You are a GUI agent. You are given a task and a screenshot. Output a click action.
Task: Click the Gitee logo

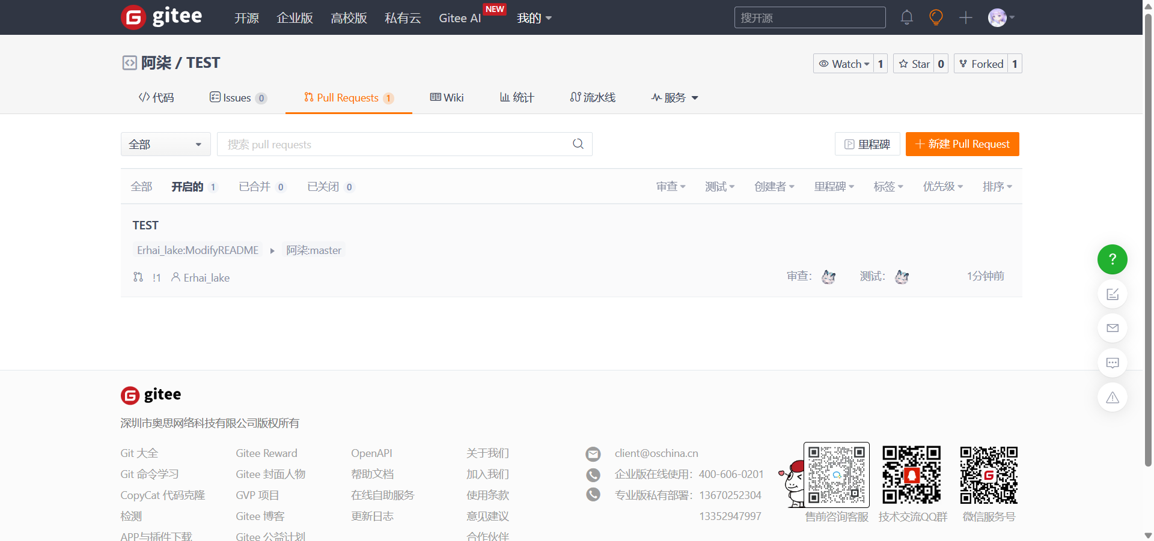160,17
